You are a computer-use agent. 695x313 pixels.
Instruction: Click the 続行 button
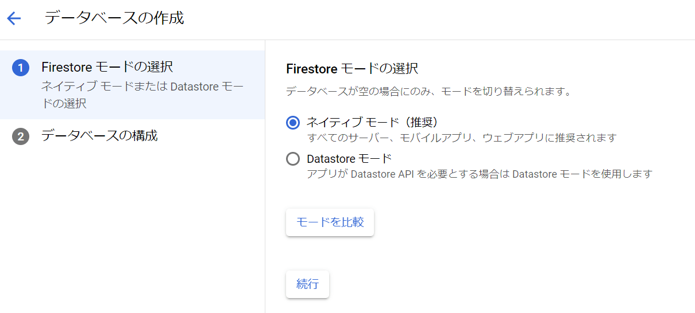tap(307, 284)
